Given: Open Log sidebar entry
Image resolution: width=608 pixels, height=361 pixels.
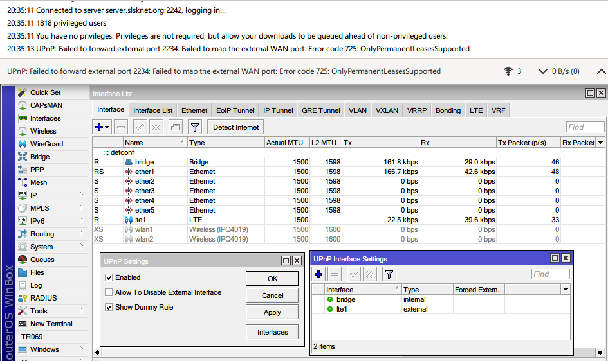Looking at the screenshot, I should click(x=35, y=285).
